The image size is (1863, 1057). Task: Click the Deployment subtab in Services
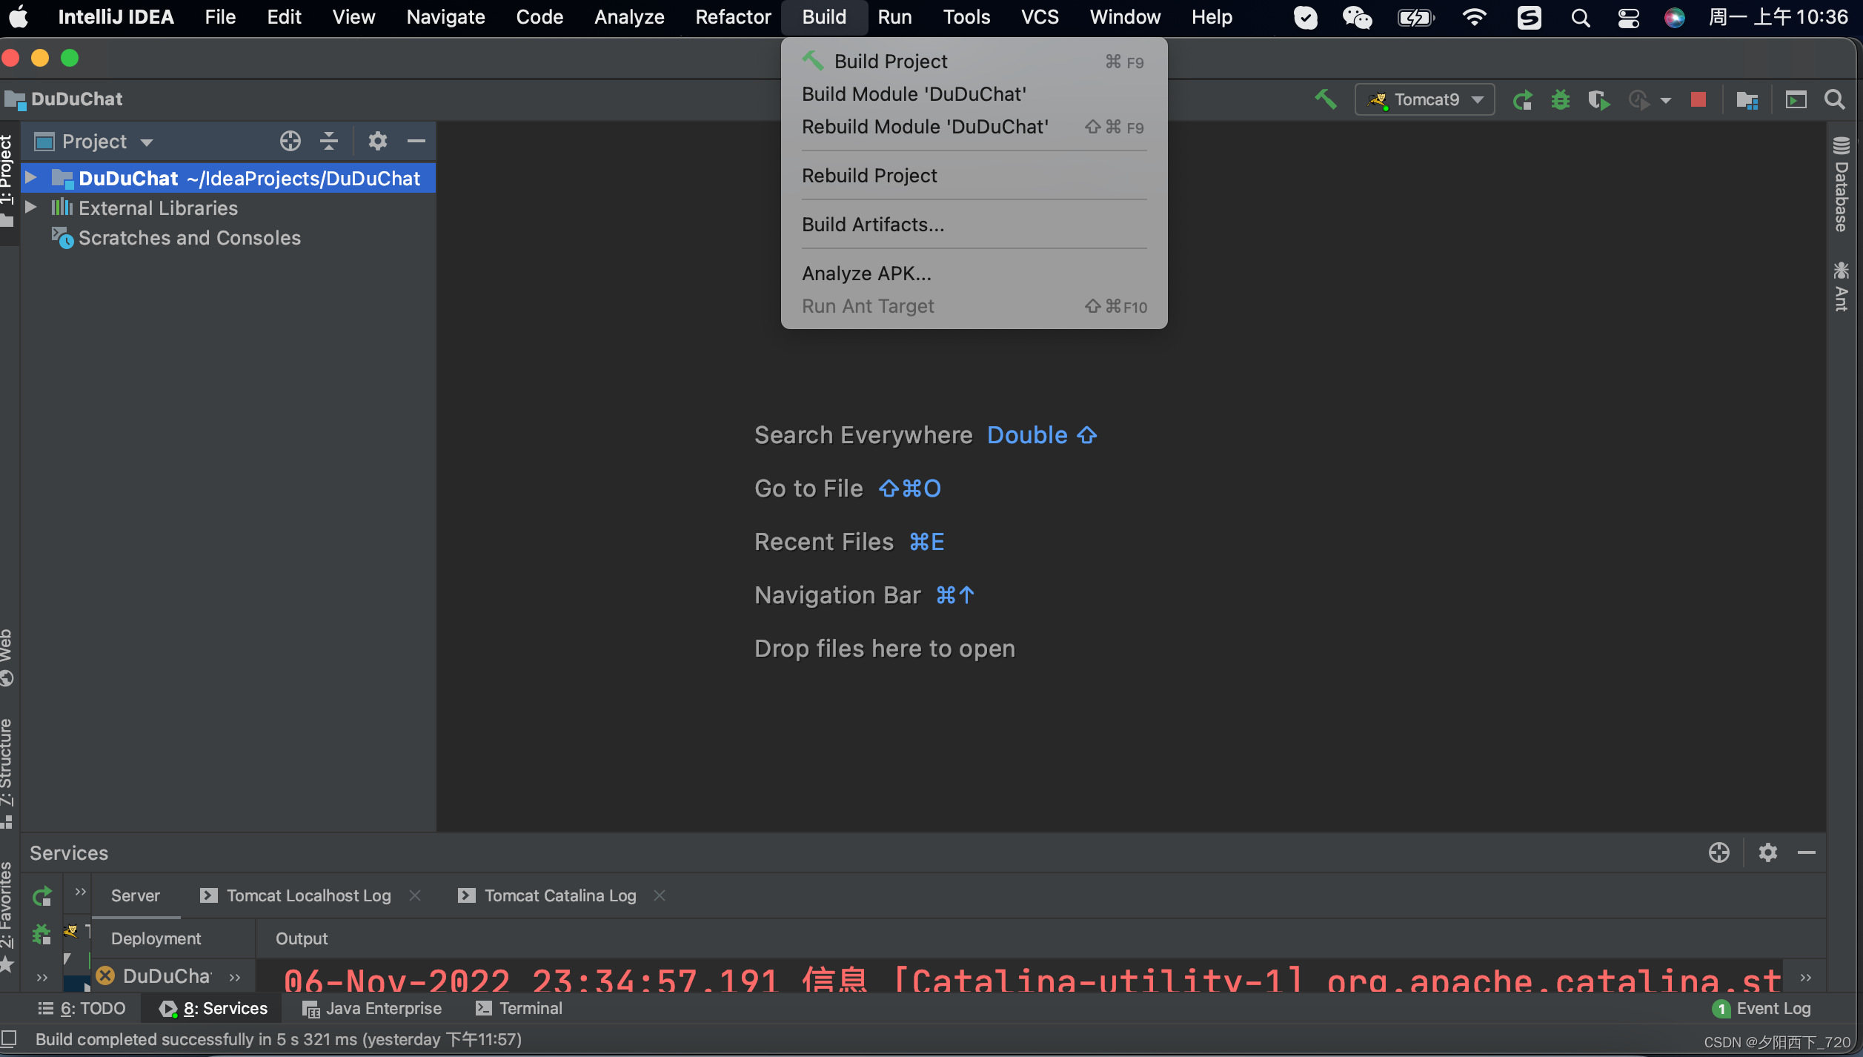coord(157,938)
